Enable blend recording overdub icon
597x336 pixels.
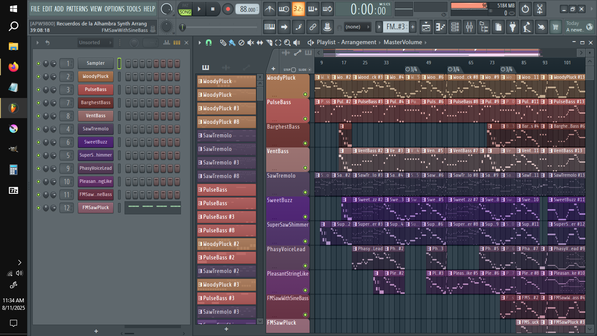(312, 9)
